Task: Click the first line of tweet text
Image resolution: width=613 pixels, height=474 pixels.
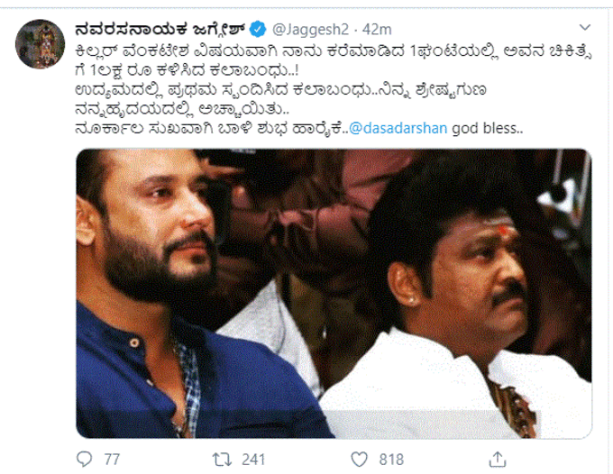Action: (333, 52)
